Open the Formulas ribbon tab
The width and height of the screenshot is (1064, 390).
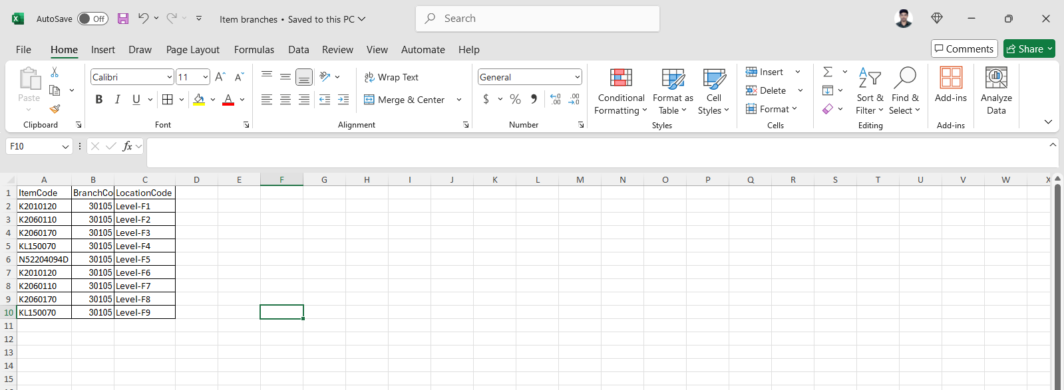[254, 50]
